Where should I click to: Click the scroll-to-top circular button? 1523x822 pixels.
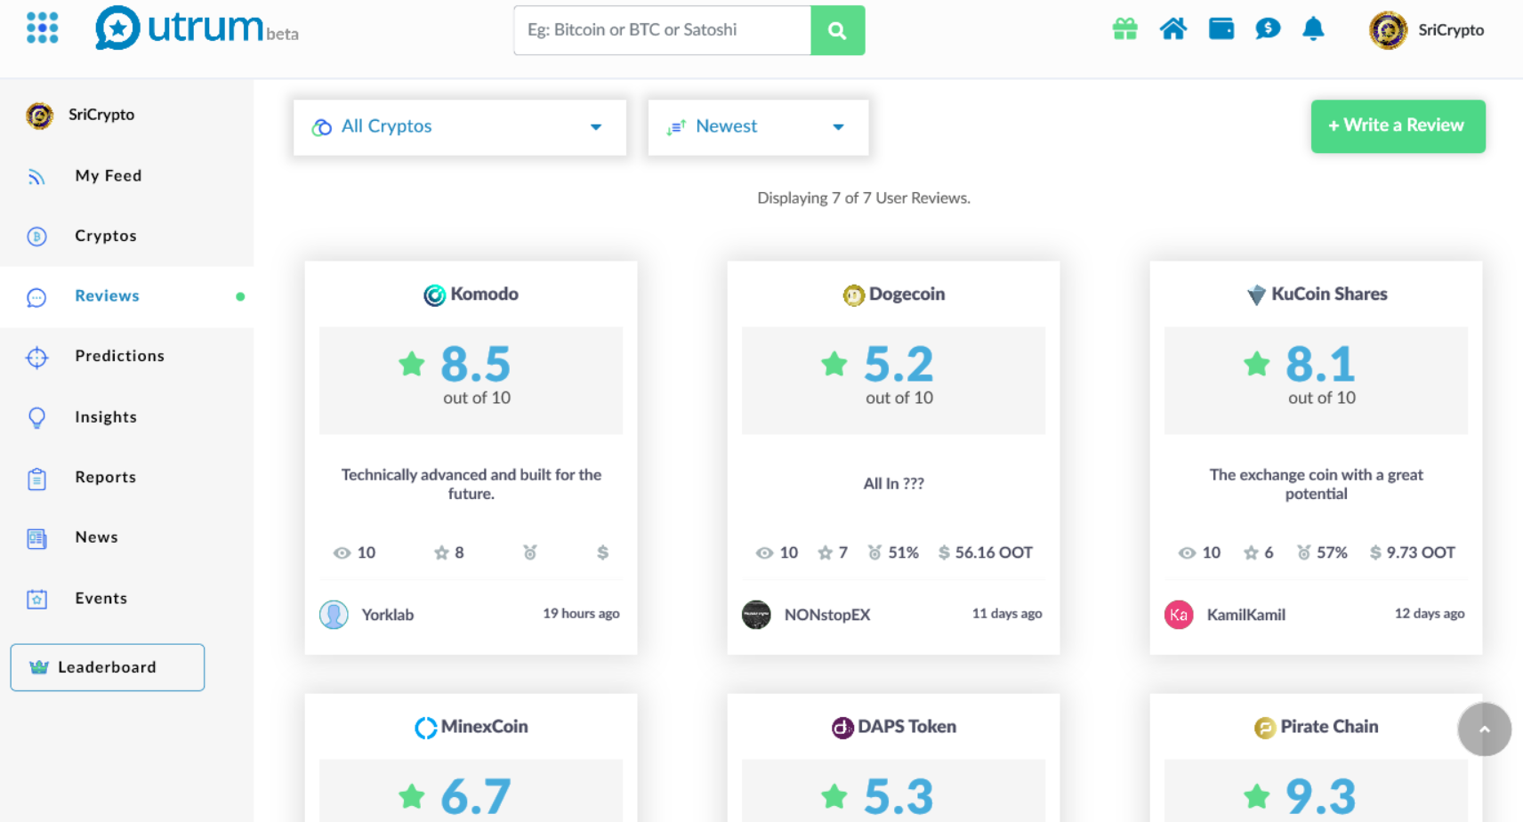tap(1484, 729)
